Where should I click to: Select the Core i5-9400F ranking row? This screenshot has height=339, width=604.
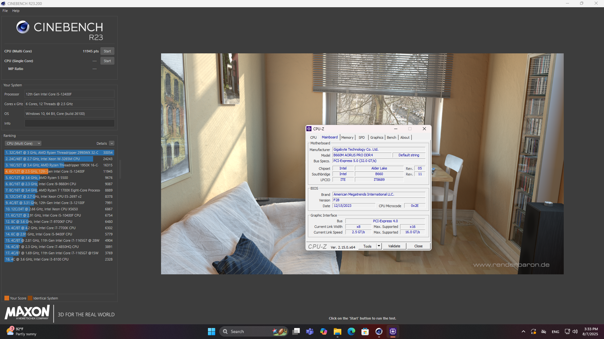coord(59,234)
